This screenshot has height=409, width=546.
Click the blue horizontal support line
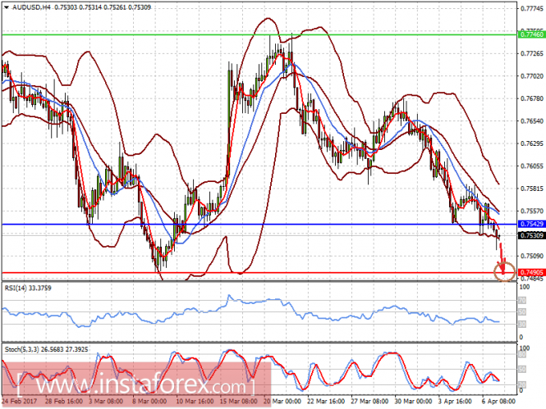tap(259, 224)
